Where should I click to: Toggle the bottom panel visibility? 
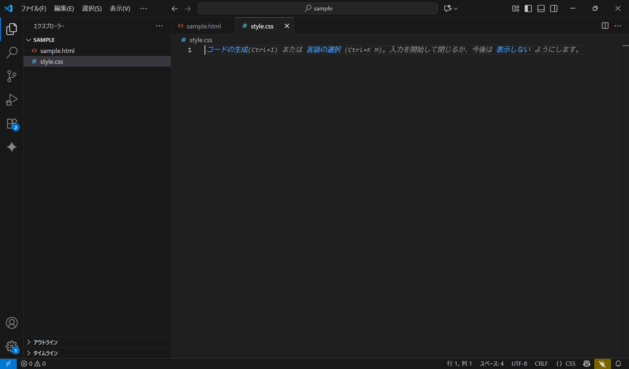(x=541, y=9)
